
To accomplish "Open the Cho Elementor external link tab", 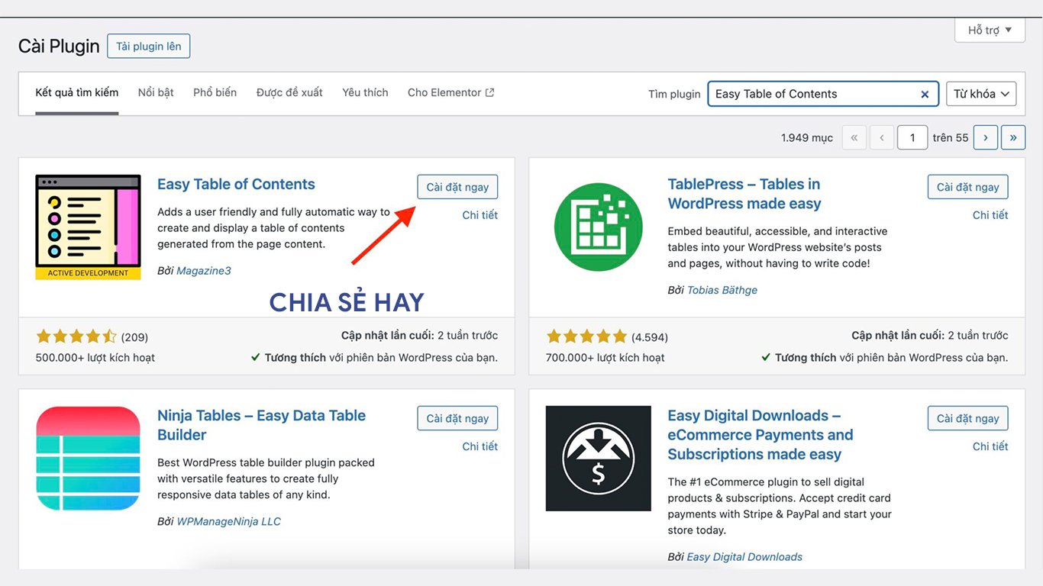I will [x=450, y=92].
